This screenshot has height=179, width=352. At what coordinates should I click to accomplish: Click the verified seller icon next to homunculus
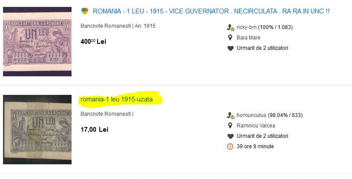pyautogui.click(x=231, y=115)
